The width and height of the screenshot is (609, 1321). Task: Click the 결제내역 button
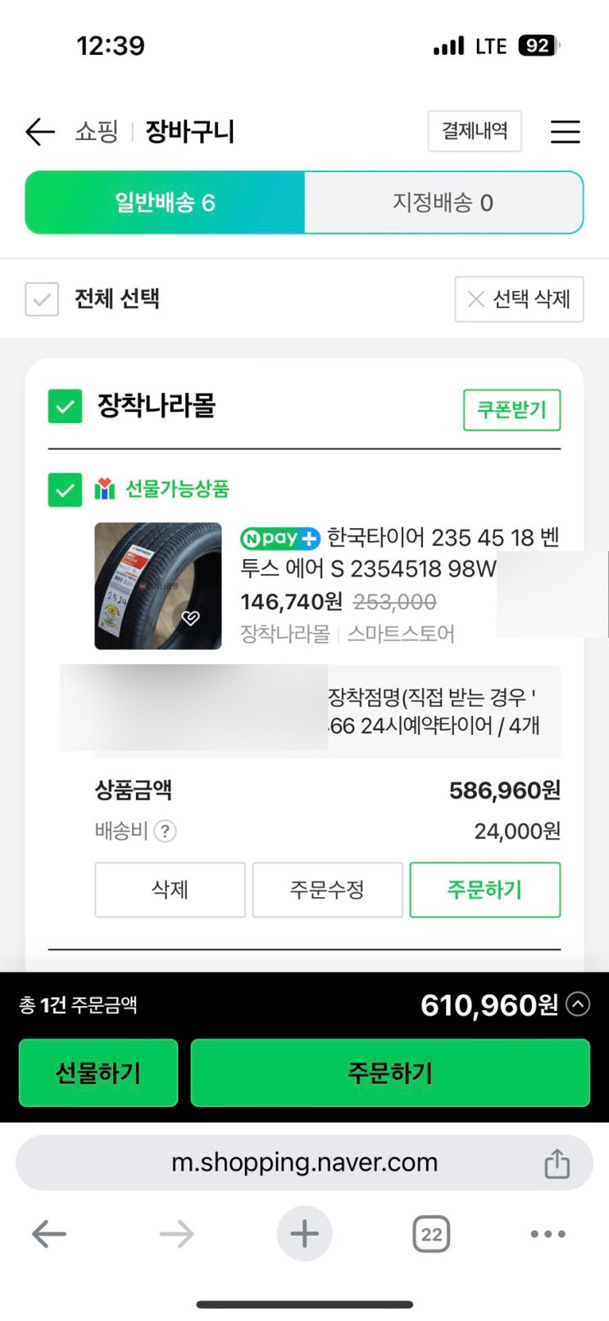[475, 131]
